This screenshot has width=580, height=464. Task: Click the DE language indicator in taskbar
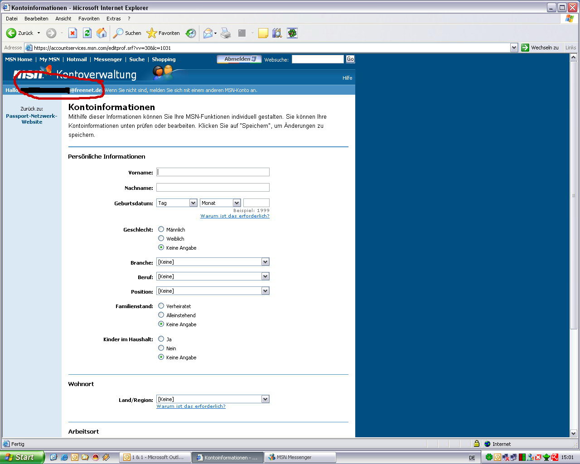coord(472,458)
